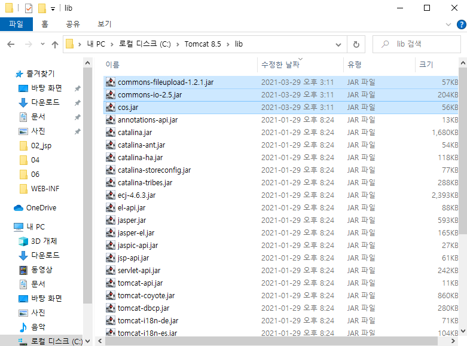This screenshot has width=467, height=346.
Task: Open 음악 under 내 PC
Action: coord(38,327)
